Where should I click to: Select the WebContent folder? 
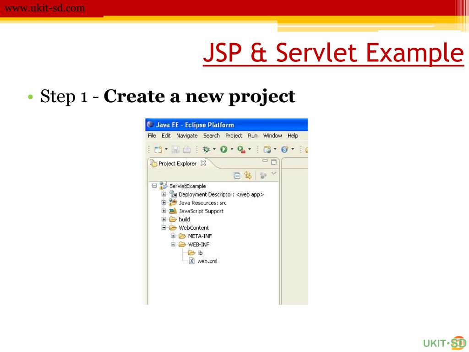tap(194, 228)
